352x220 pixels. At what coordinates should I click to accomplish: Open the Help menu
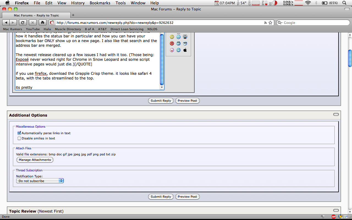click(x=155, y=3)
